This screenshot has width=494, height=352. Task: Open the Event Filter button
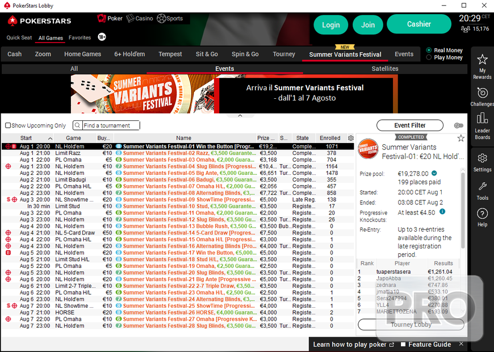pyautogui.click(x=410, y=125)
